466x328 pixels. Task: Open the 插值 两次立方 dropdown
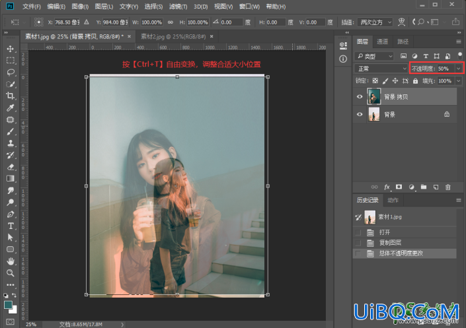tap(375, 22)
